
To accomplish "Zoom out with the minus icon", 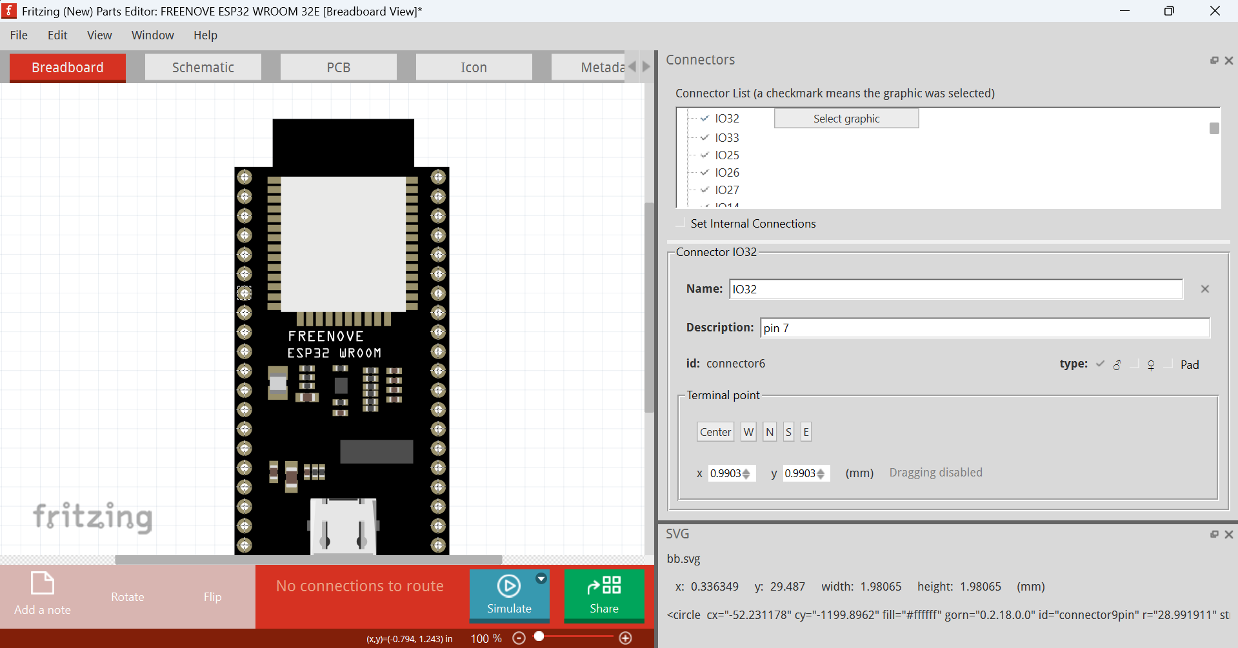I will [x=519, y=638].
